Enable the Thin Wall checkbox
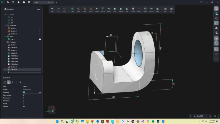 tap(23, 101)
